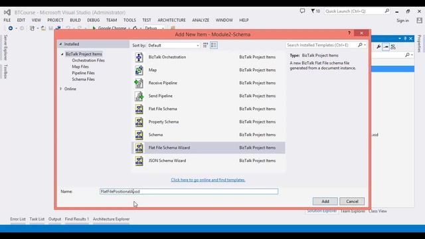Screen dimensions: 425x239
Task: Open the dialog Help question mark
Action: tap(349, 33)
